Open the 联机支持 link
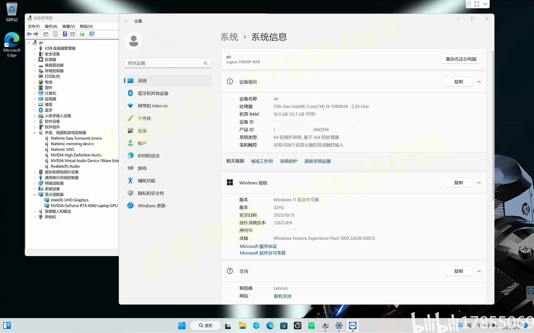This screenshot has height=333, width=534. 283,296
